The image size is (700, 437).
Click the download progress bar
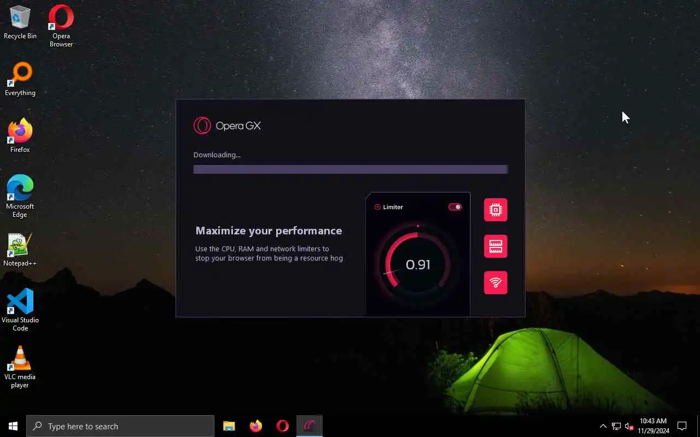[x=351, y=169]
